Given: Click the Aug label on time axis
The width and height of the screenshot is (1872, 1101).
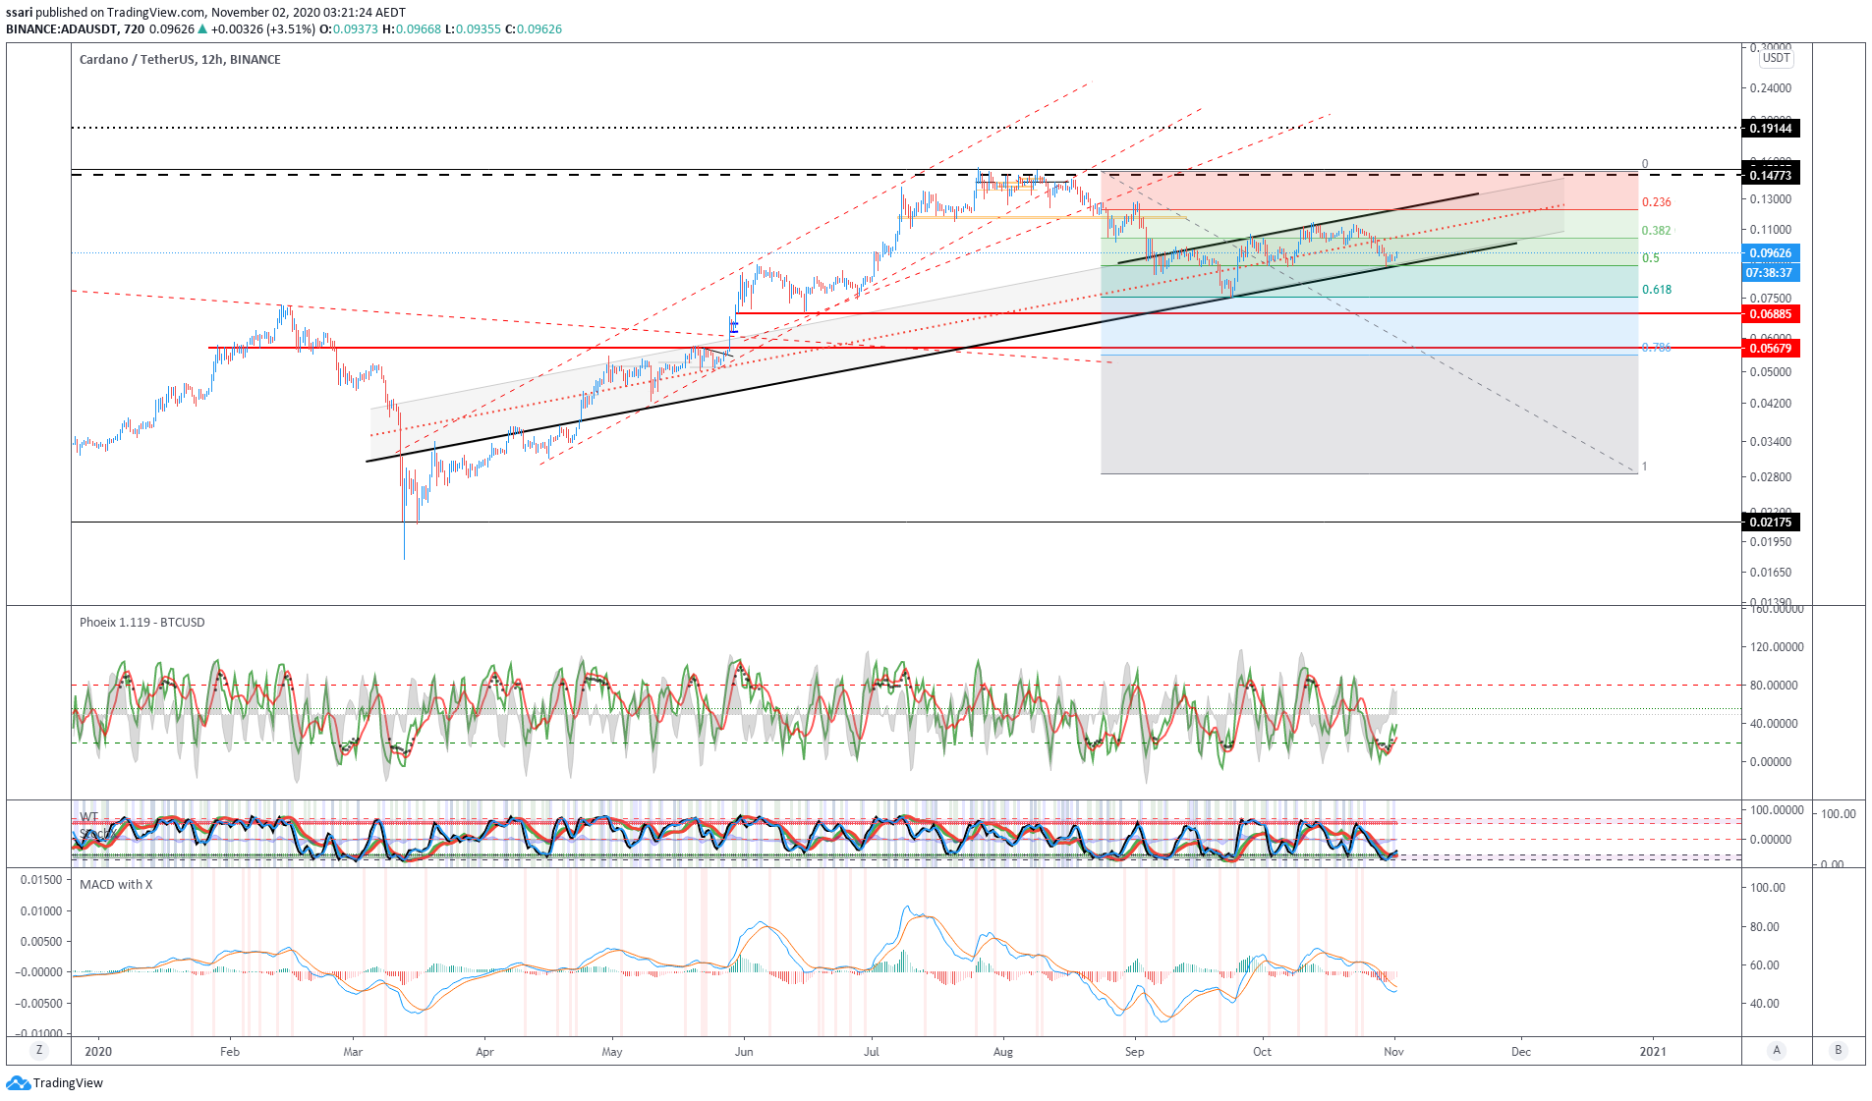Looking at the screenshot, I should [x=1003, y=1052].
